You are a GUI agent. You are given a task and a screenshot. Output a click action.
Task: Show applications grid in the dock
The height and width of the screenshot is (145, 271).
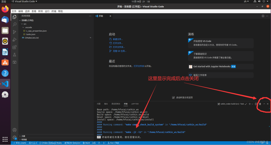(5, 139)
